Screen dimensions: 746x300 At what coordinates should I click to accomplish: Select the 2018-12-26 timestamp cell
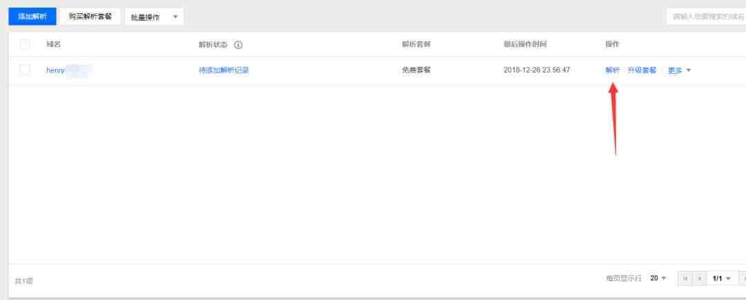537,70
